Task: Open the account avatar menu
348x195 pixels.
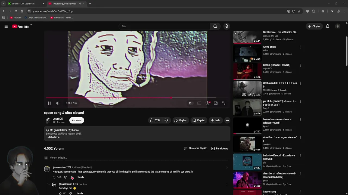Action: (x=338, y=26)
